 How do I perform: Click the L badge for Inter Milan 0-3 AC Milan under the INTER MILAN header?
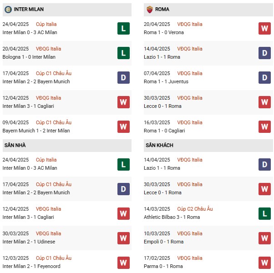tap(123, 29)
